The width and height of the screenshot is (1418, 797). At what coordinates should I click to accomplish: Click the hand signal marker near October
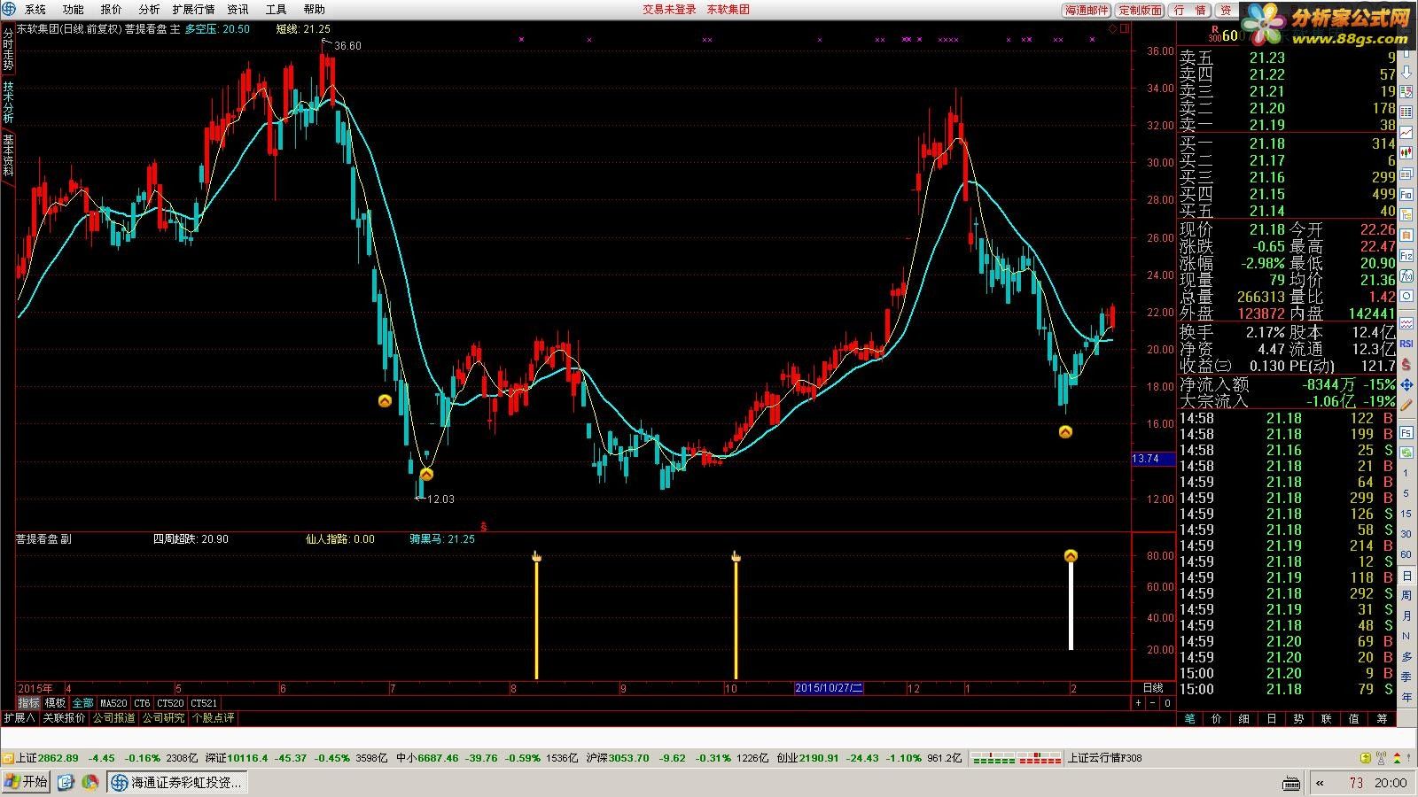pyautogui.click(x=736, y=556)
